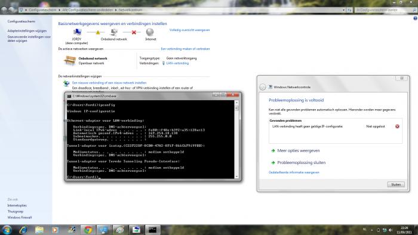Click the help question mark icon
Viewport: 418px width, 235px height.
(x=415, y=18)
